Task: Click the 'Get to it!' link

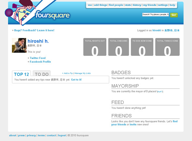Action: (76, 80)
